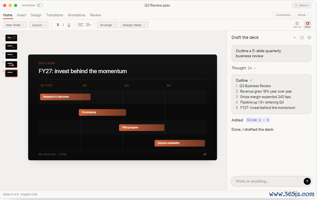Image resolution: width=317 pixels, height=200 pixels.
Task: Open the Add-ins icon
Action: (x=297, y=25)
